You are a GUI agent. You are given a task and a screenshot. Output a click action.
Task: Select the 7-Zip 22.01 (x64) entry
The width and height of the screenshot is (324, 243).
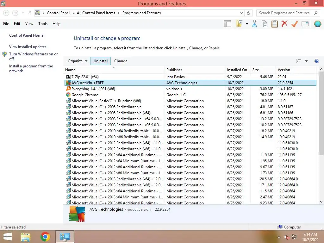[x=190, y=77]
